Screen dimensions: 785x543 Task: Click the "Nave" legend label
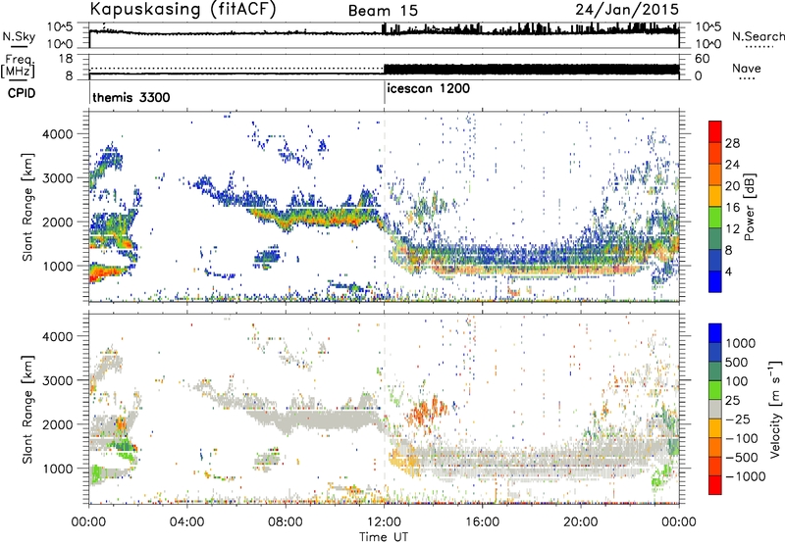tap(746, 69)
